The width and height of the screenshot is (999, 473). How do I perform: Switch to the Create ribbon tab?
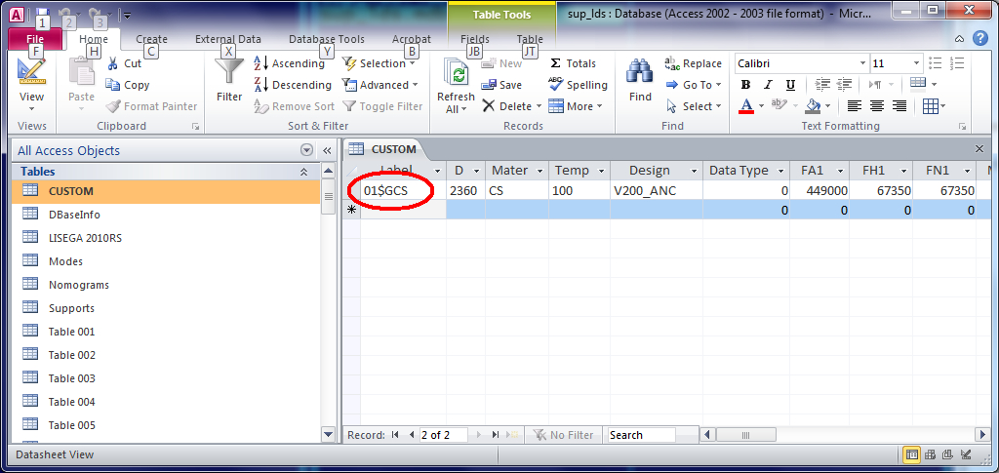151,40
